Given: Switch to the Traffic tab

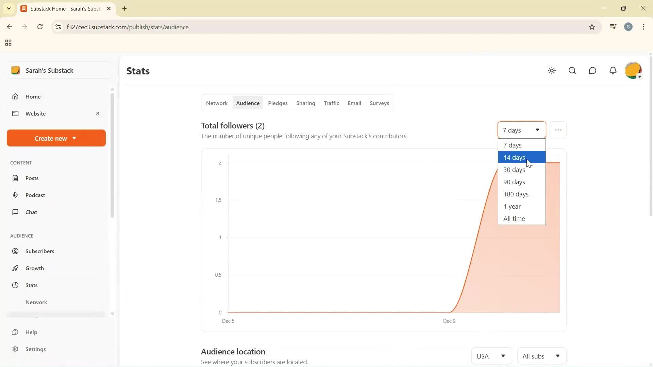Looking at the screenshot, I should 332,103.
